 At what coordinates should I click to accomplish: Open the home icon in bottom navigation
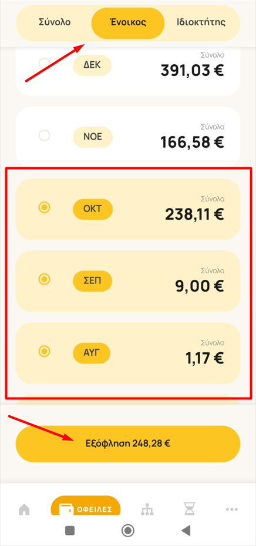pos(24,510)
